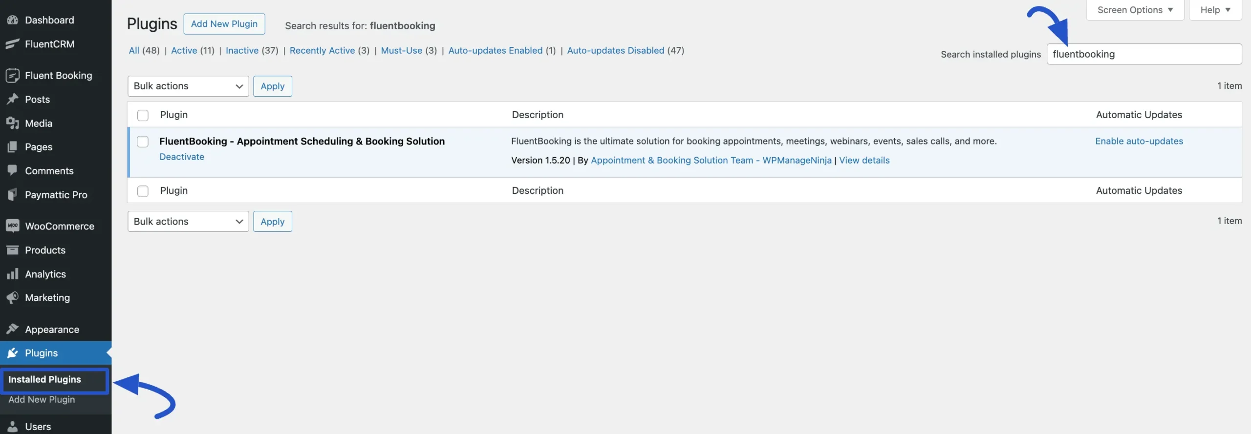The height and width of the screenshot is (434, 1251).
Task: Click the Users person icon
Action: pyautogui.click(x=12, y=426)
